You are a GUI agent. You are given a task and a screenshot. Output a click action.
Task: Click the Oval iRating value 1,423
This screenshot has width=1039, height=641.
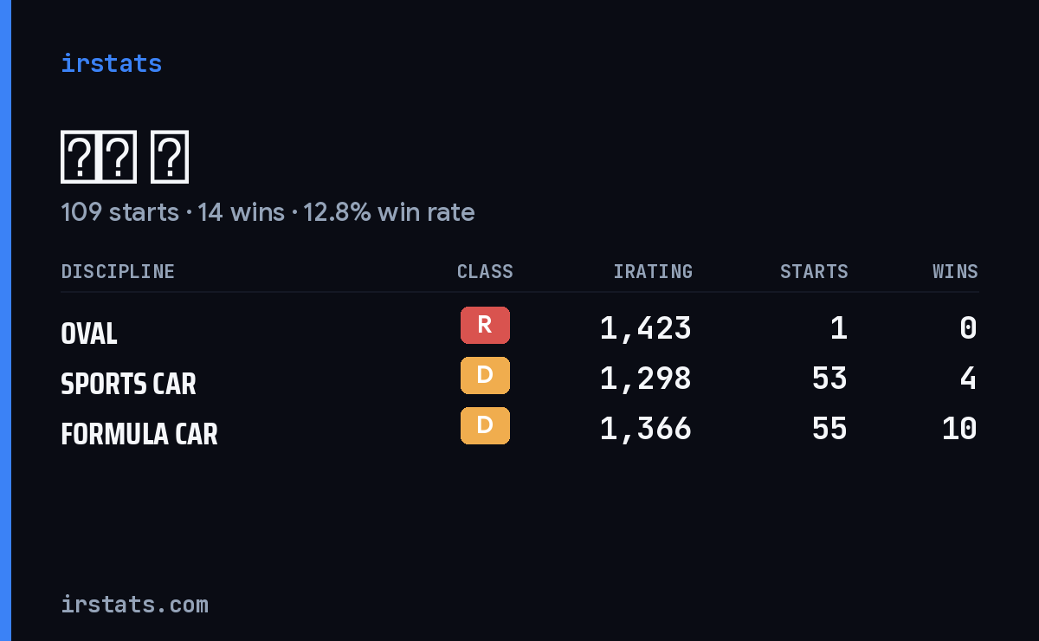pyautogui.click(x=646, y=328)
